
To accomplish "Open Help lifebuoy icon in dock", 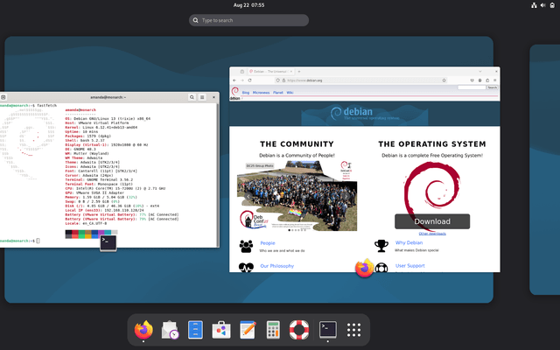I will pos(299,329).
